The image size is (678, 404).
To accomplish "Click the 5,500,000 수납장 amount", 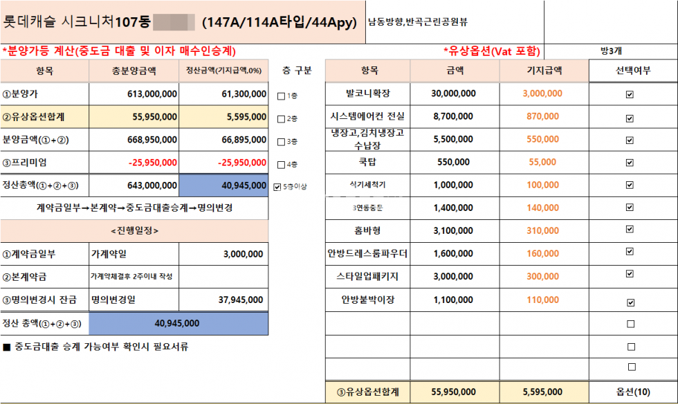I will [x=455, y=139].
